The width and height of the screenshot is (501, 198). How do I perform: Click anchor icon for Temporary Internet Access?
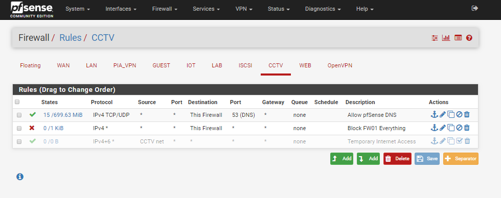434,141
